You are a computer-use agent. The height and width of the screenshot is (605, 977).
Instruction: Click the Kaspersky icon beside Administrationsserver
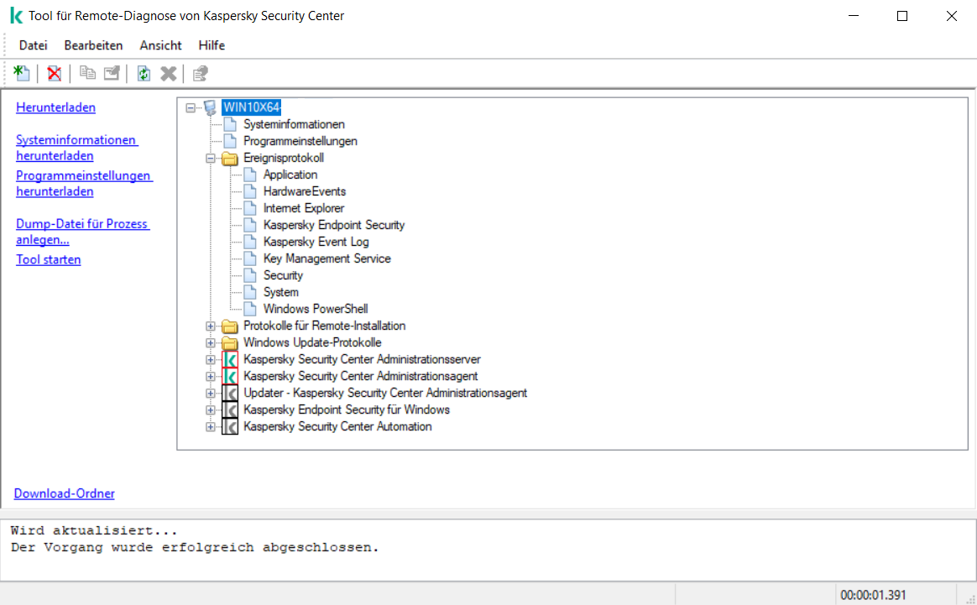tap(230, 359)
